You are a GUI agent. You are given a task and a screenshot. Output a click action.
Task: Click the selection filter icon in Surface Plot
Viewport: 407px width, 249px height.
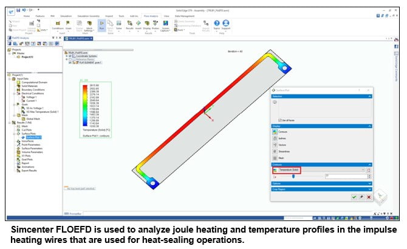[275, 102]
